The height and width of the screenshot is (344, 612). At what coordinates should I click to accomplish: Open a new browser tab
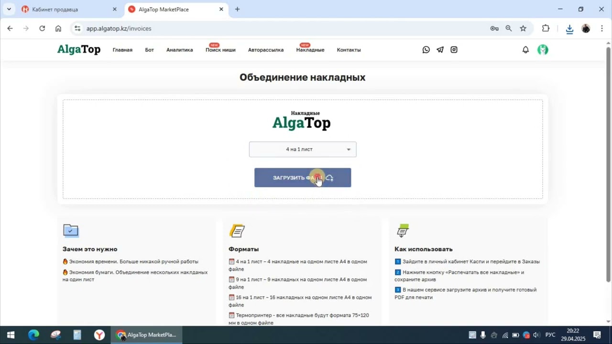point(237,9)
